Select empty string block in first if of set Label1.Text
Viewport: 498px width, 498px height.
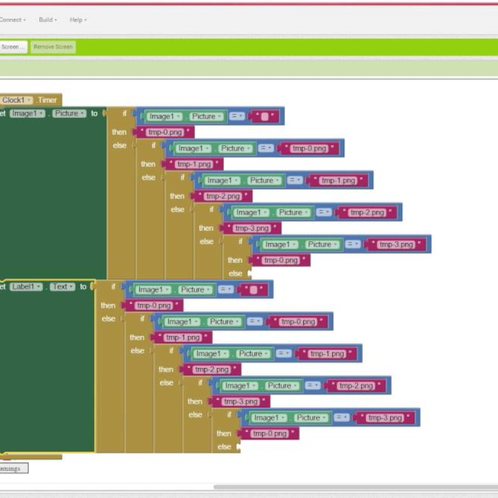[253, 290]
